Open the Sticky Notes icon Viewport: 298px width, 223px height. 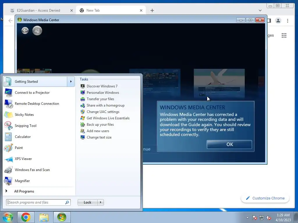coord(8,114)
